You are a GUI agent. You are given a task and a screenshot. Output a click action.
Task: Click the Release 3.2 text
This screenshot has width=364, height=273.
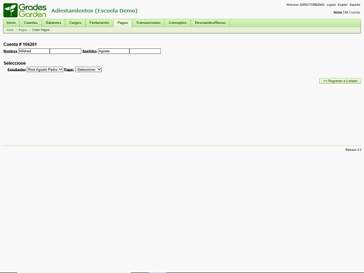click(x=353, y=150)
